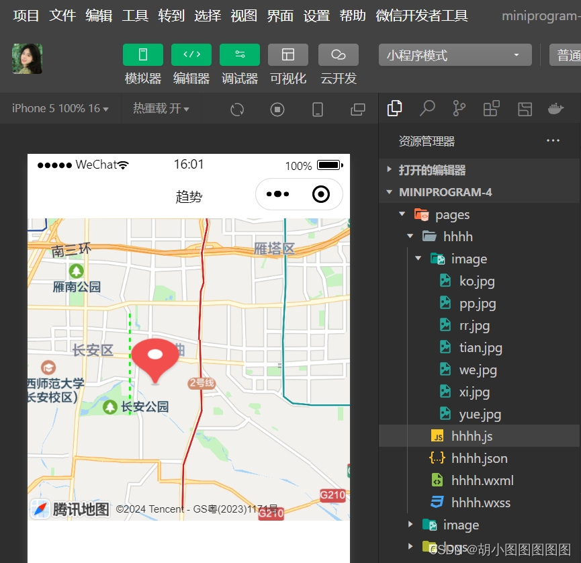The image size is (581, 563).
Task: Open the search icon in editor sidebar
Action: [427, 109]
